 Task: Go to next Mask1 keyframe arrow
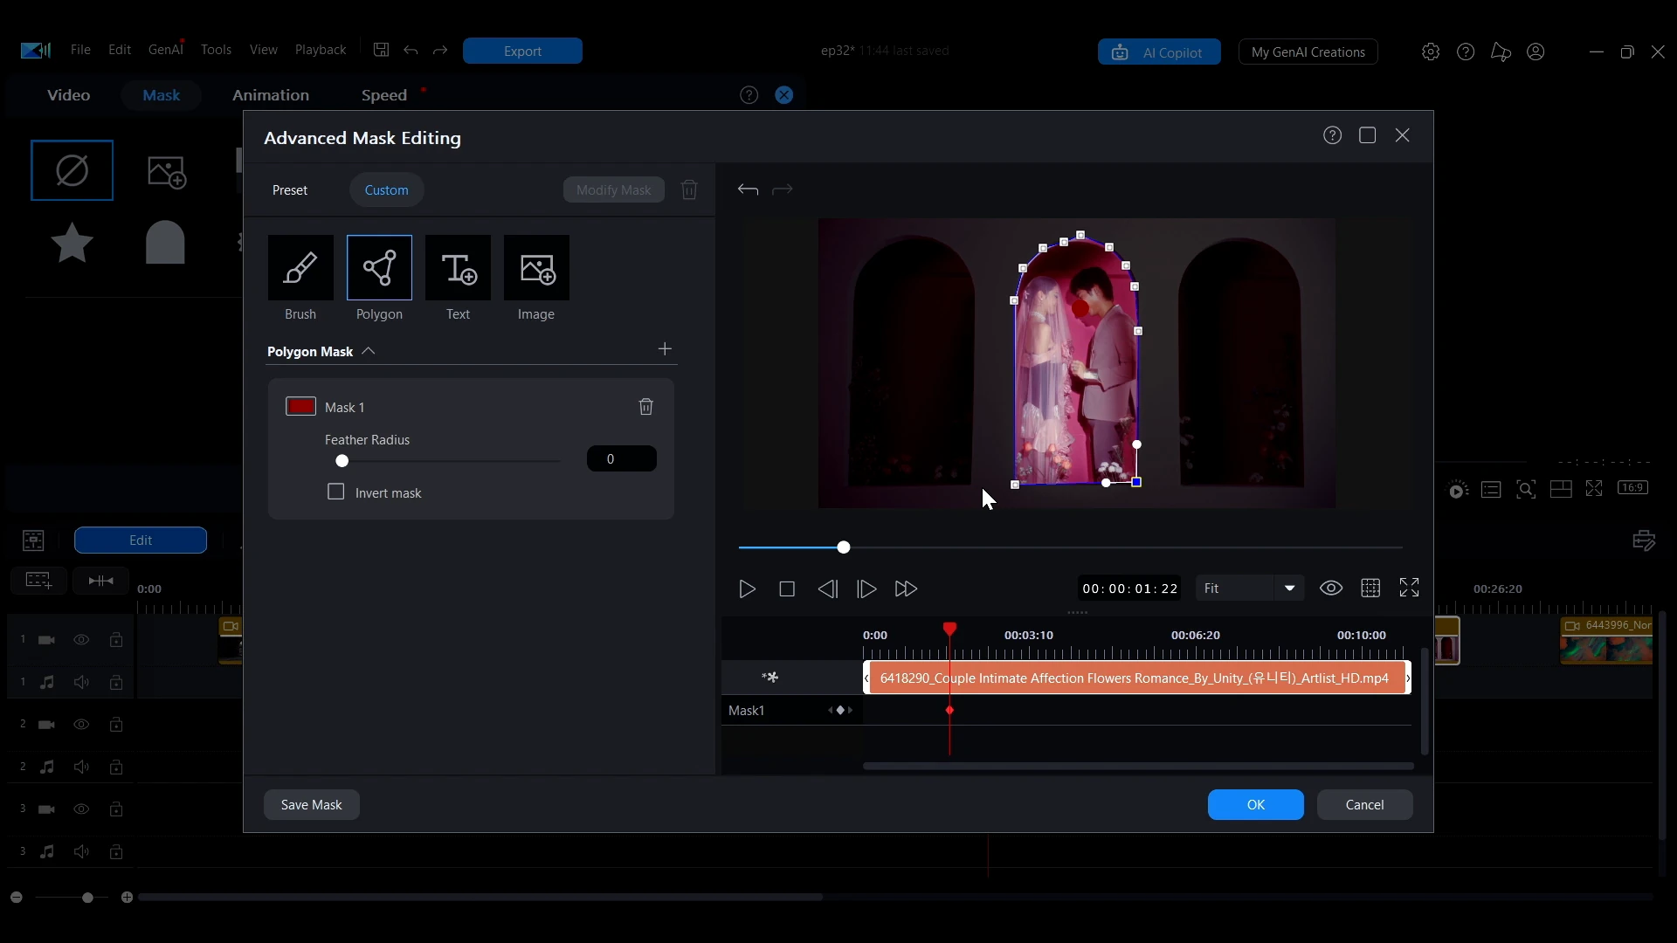tap(851, 711)
